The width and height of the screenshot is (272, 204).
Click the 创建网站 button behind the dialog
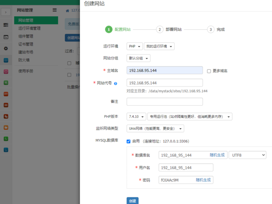click(72, 38)
